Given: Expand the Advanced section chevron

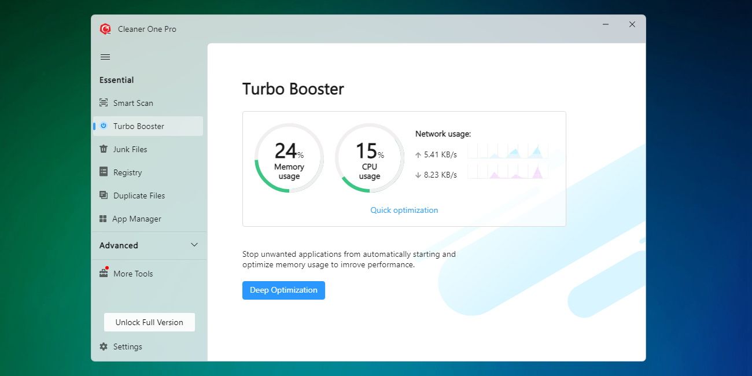Looking at the screenshot, I should (194, 245).
